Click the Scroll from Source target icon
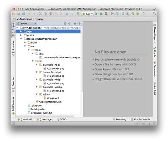Image resolution: width=168 pixels, height=141 pixels. pos(65,23)
